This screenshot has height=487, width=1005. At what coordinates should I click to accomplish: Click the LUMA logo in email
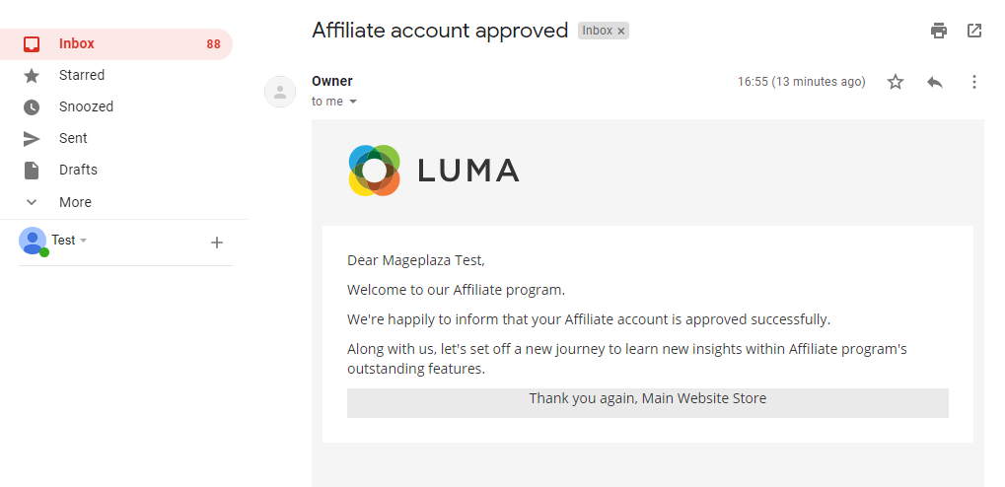[x=434, y=171]
